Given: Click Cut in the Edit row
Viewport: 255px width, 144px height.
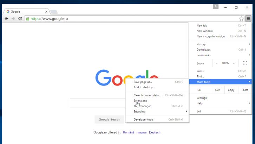Looking at the screenshot, I should coord(217,90).
